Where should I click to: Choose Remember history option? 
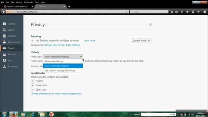pos(63,61)
